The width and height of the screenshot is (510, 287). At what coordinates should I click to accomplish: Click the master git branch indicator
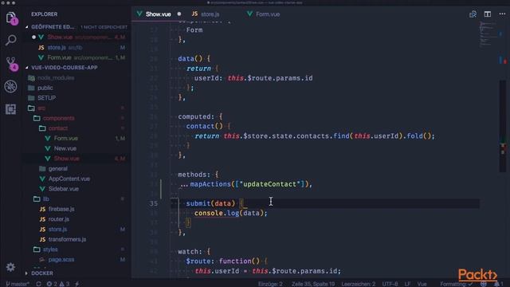(x=18, y=284)
